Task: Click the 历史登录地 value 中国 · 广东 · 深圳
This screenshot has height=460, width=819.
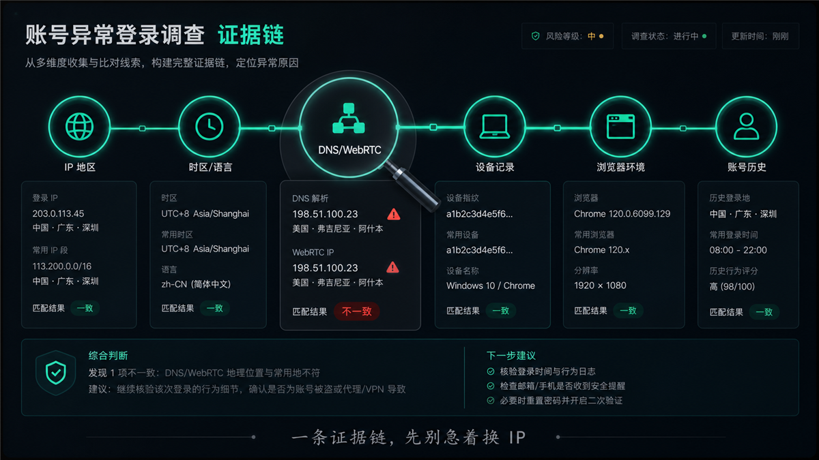Action: click(743, 213)
